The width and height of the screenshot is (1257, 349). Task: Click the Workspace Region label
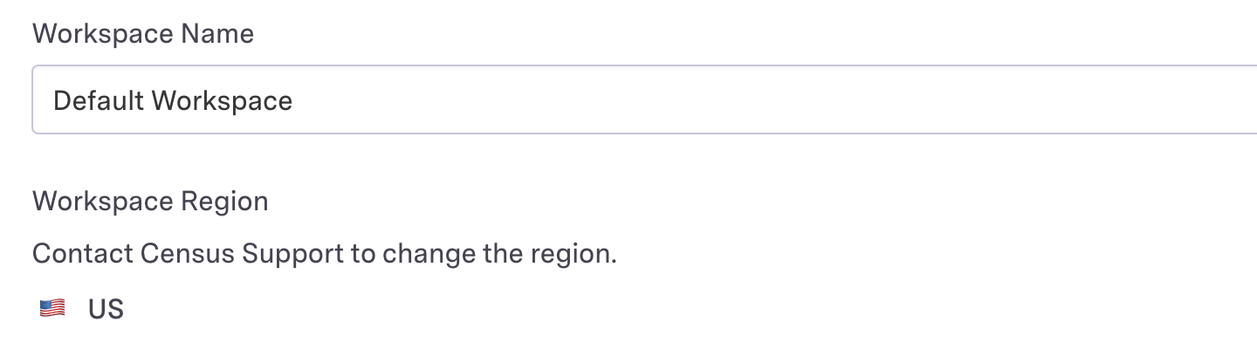tap(150, 202)
